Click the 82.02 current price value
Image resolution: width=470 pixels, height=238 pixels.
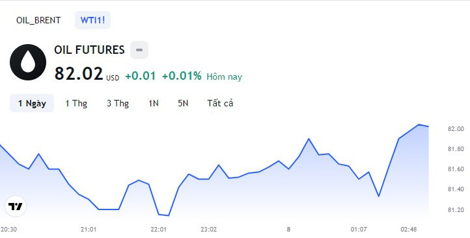point(79,73)
